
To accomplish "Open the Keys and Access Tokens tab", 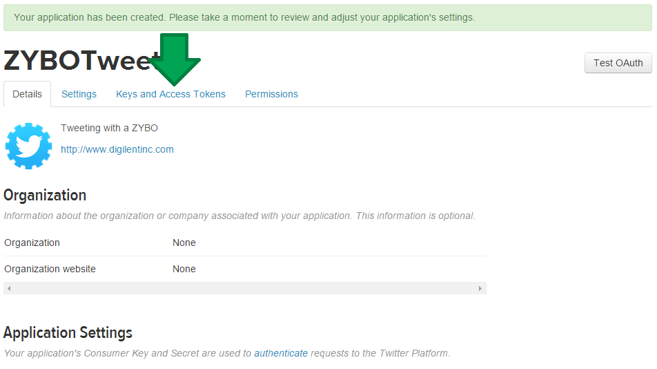I will point(170,94).
